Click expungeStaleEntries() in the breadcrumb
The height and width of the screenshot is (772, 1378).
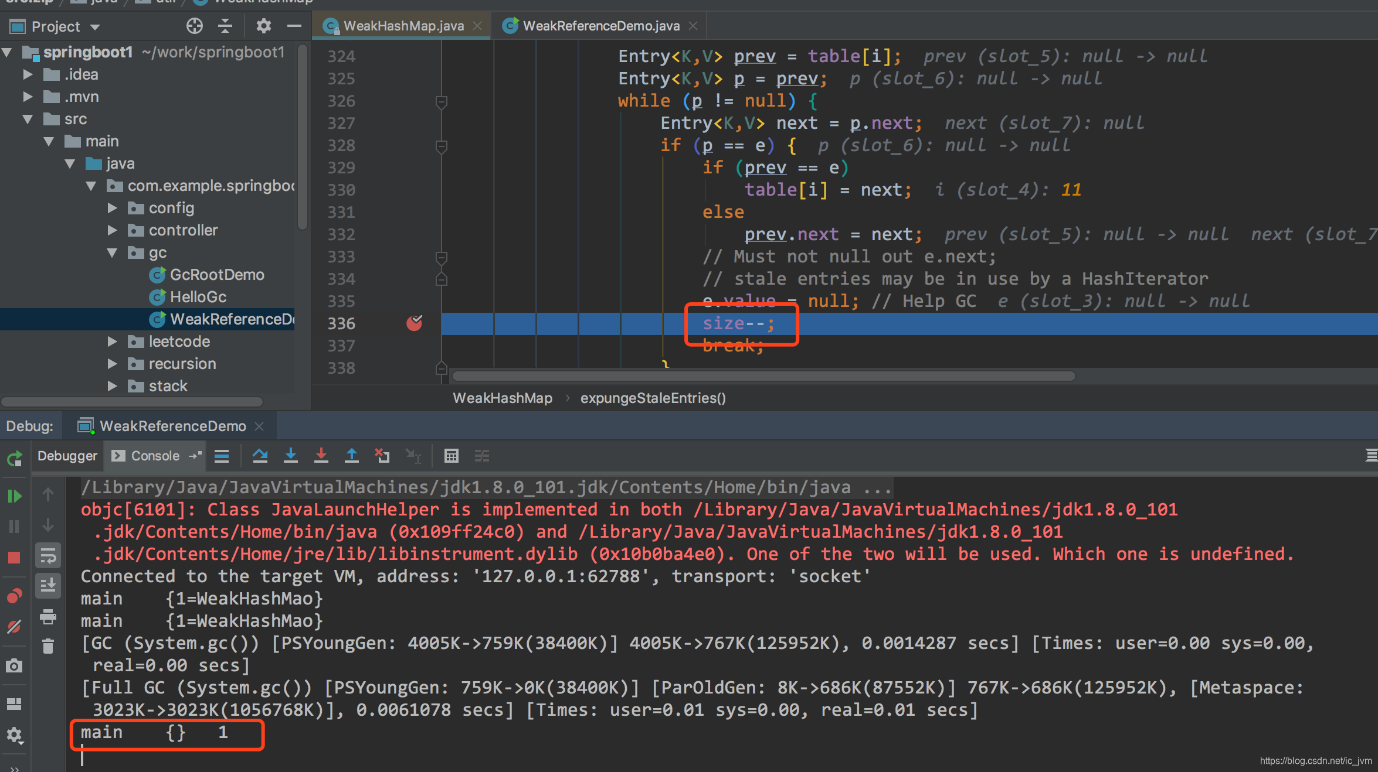[653, 398]
